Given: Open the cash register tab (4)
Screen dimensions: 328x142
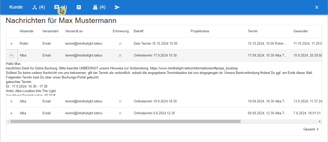Looking at the screenshot, I should point(99,7).
